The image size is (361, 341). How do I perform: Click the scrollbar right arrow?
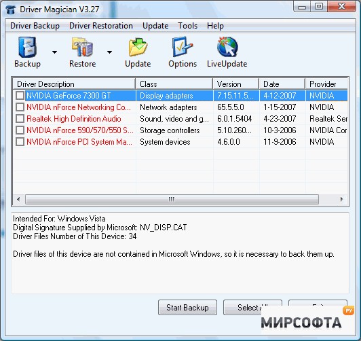[x=342, y=199]
